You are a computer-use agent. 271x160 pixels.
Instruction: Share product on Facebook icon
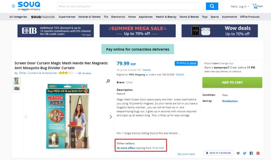251,153
